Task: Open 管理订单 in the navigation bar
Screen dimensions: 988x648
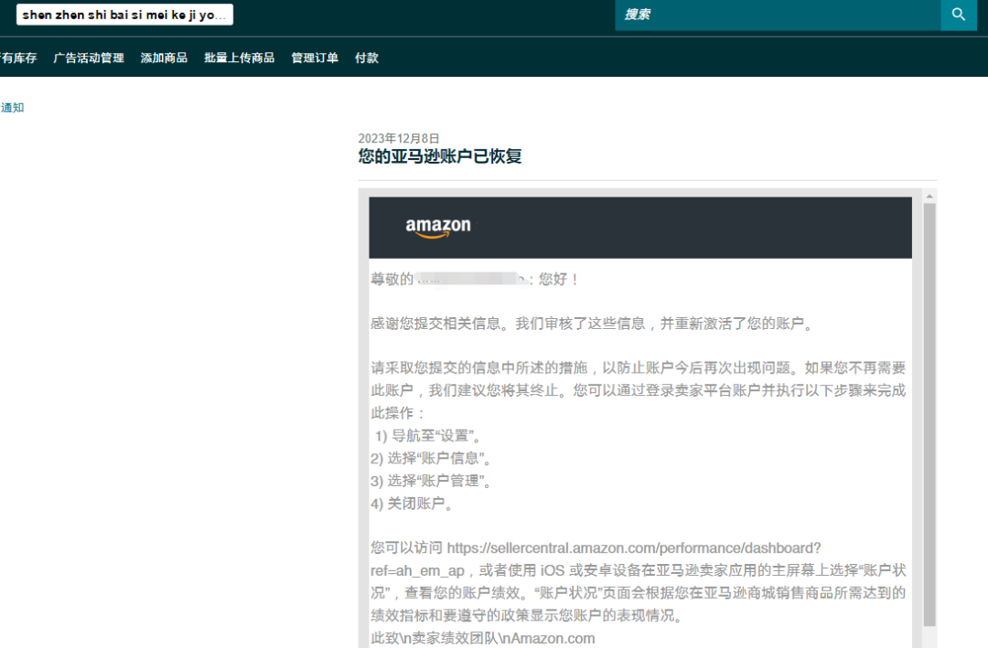Action: 315,58
